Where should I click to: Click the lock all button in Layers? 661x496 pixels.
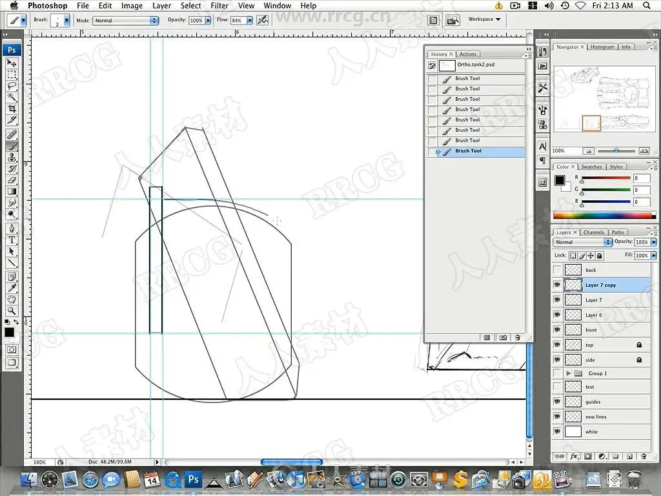tap(600, 256)
